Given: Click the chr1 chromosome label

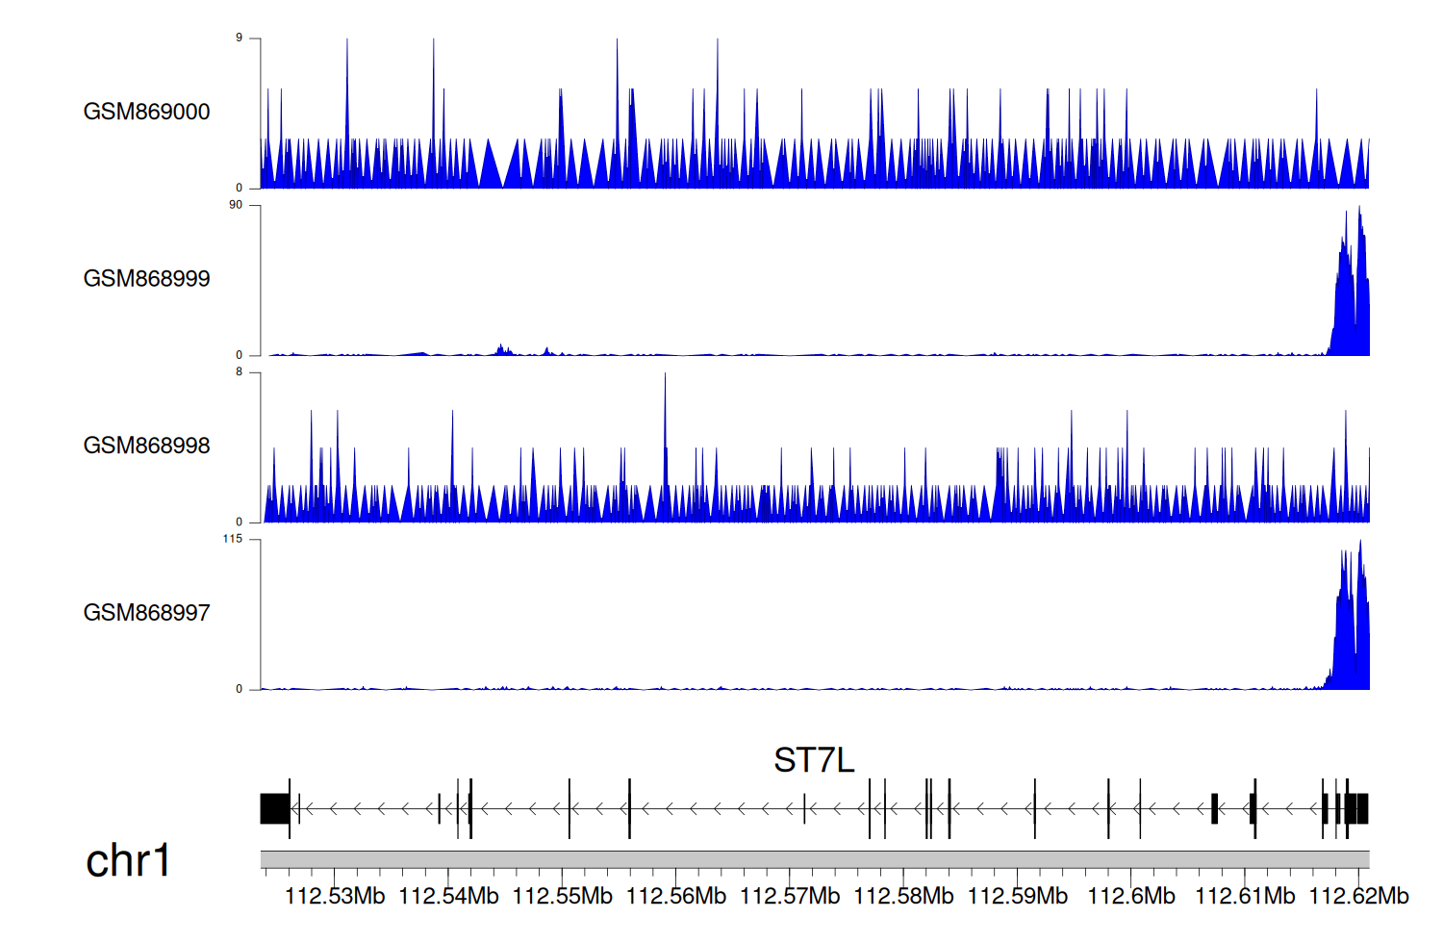Looking at the screenshot, I should (x=128, y=860).
